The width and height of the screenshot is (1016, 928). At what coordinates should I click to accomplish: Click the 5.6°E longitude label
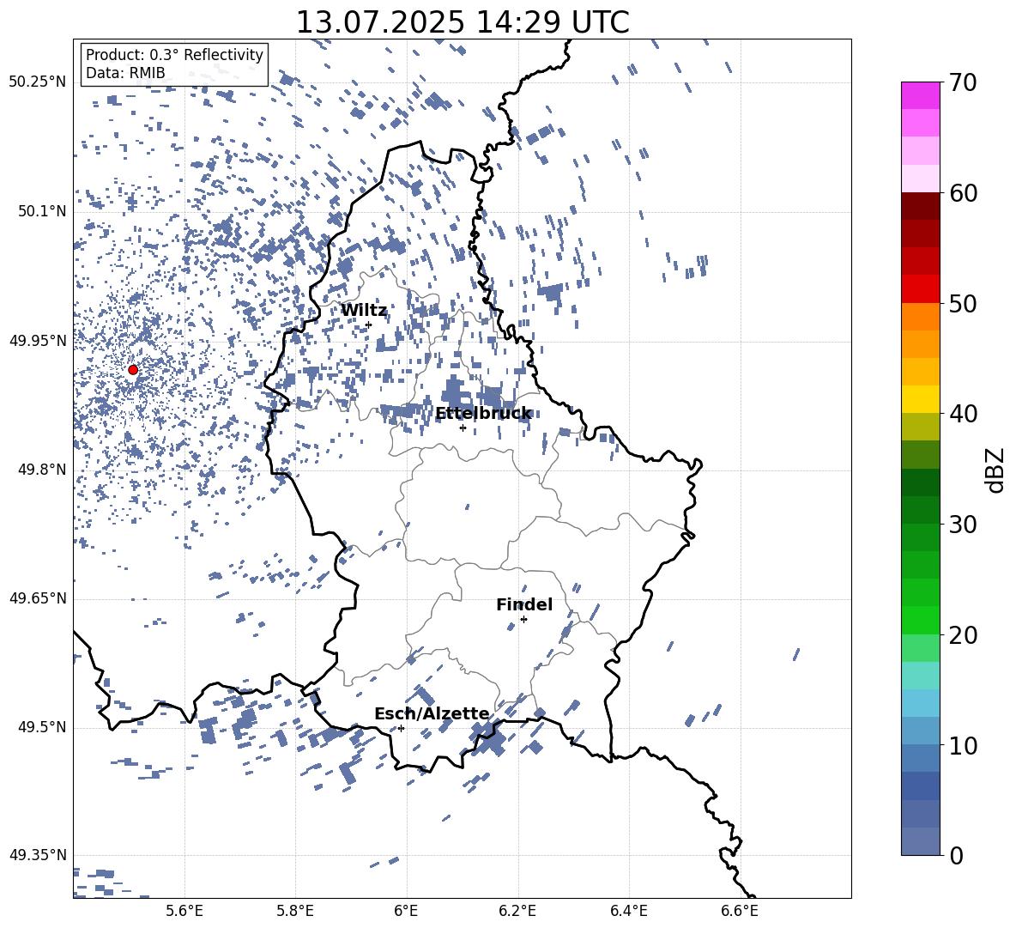(x=184, y=911)
